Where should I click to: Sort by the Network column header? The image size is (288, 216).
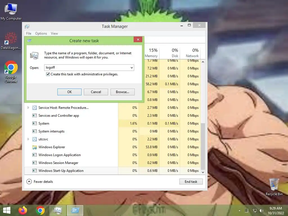[x=190, y=53]
